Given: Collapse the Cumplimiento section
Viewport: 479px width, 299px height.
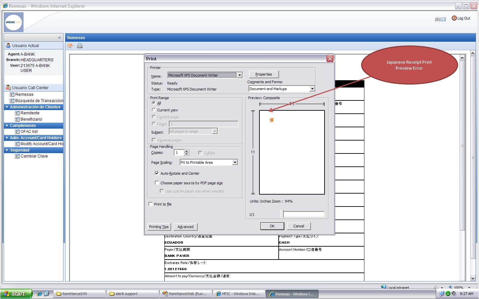Looking at the screenshot, I should point(7,126).
